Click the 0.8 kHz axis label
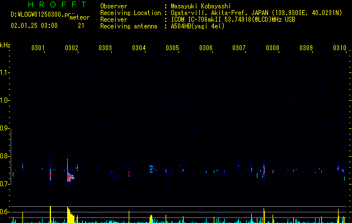The image size is (352, 223). coord(4,156)
